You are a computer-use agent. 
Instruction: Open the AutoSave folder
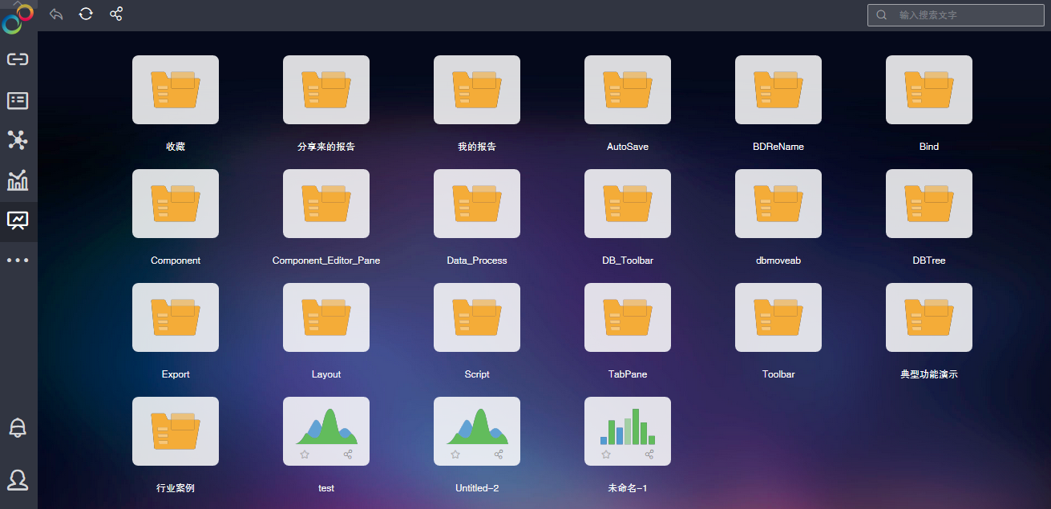point(628,90)
